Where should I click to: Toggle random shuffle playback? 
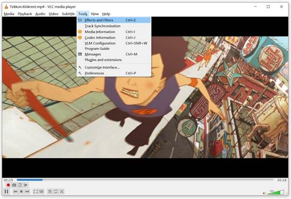click(62, 191)
